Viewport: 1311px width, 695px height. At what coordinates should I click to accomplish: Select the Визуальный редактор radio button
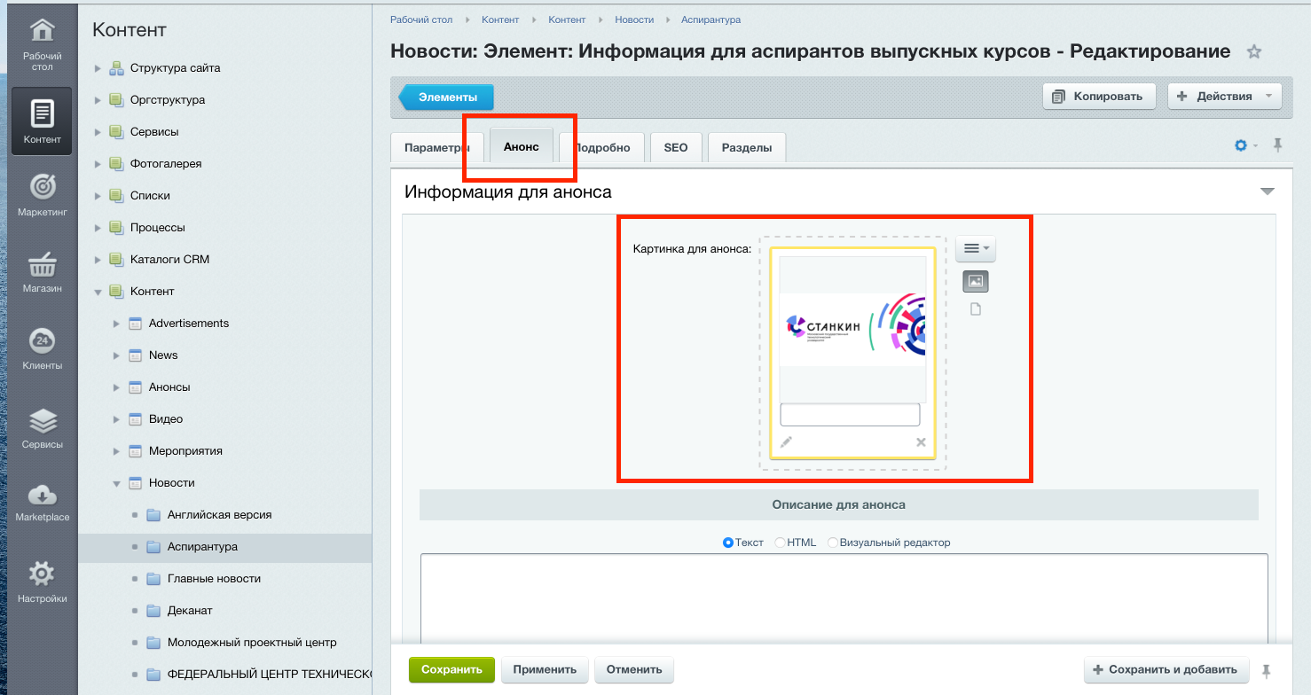(833, 543)
